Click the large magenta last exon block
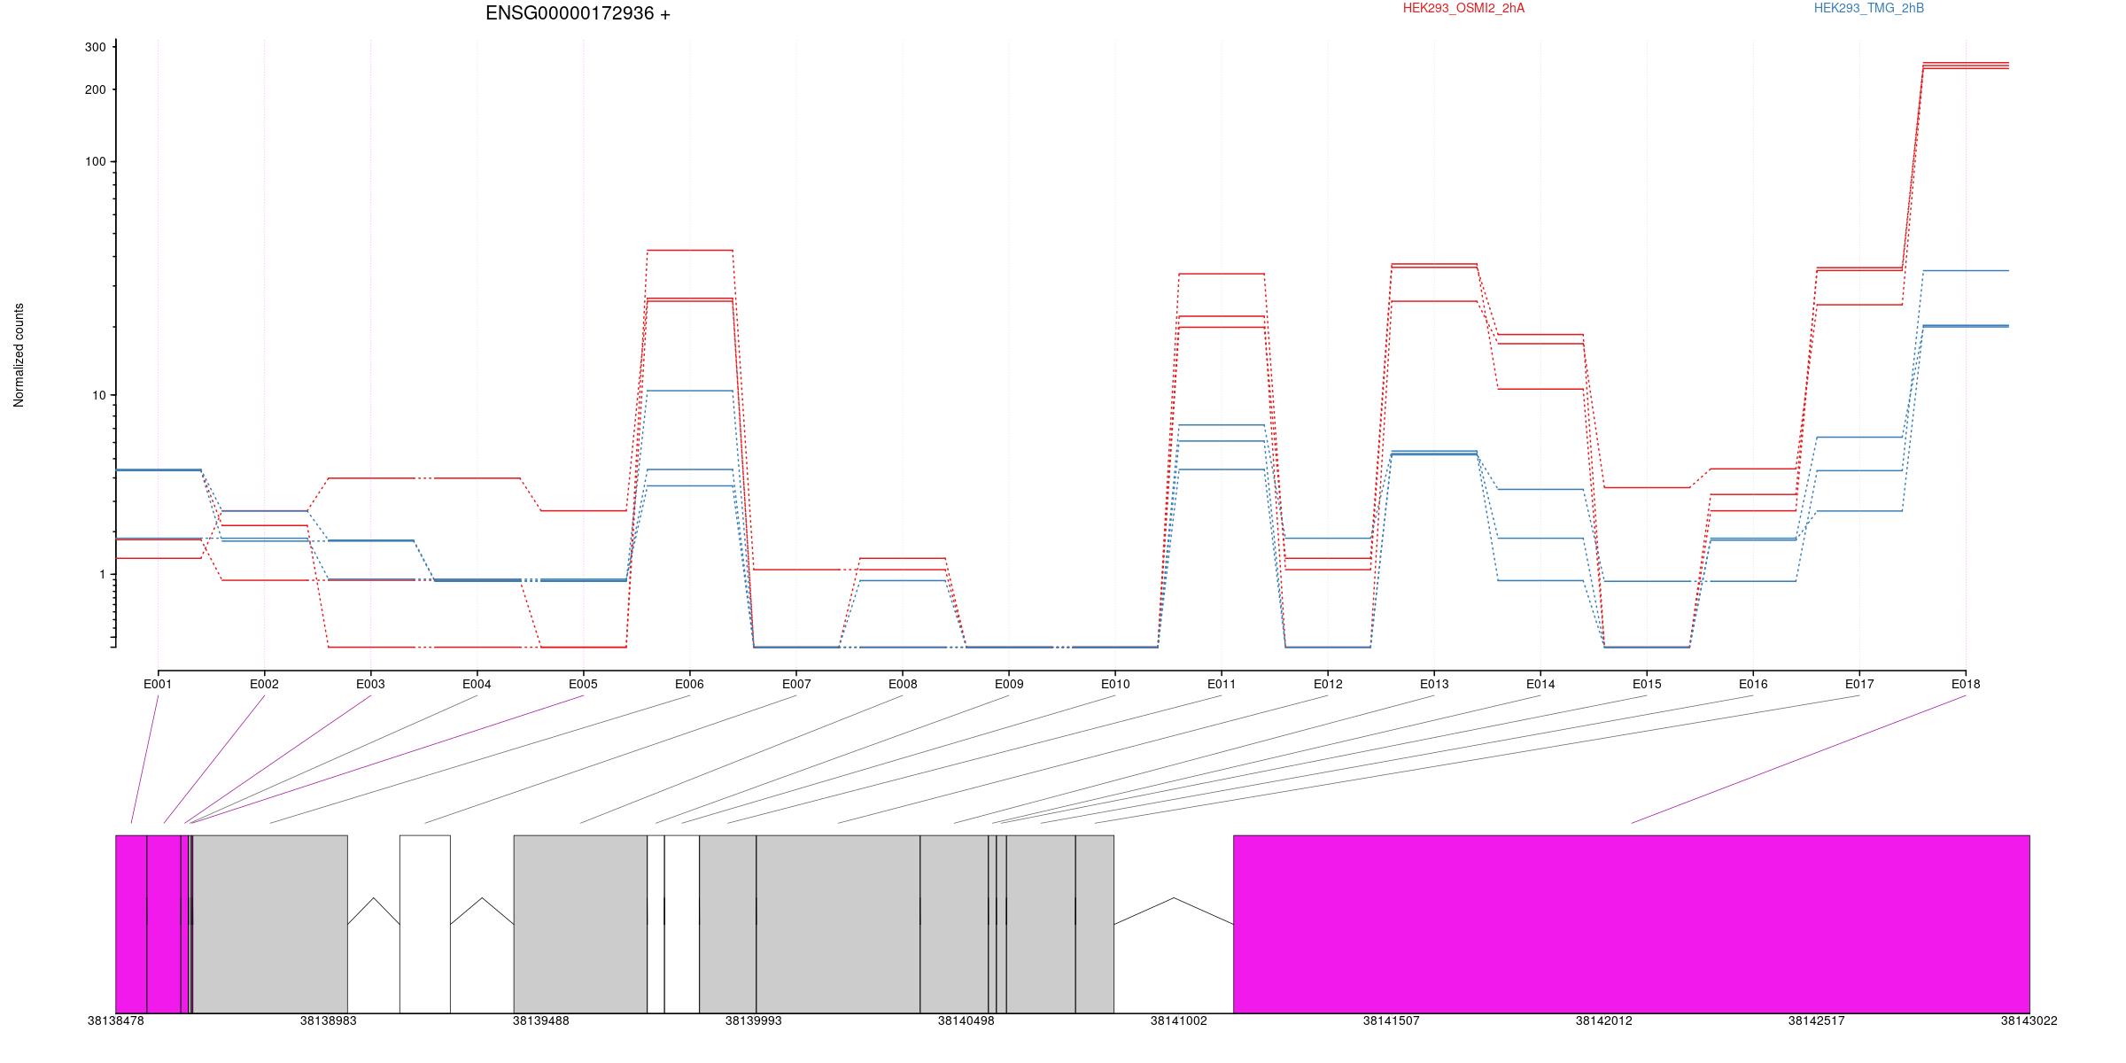This screenshot has width=2126, height=1063. (x=1632, y=924)
